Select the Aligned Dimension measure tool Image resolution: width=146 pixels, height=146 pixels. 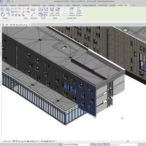point(33,9)
